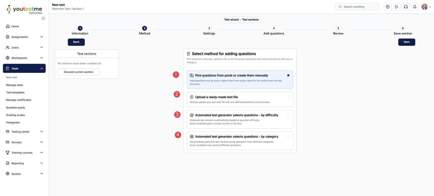434x196 pixels.
Task: Click the help question mark icon
Action: pos(388,7)
